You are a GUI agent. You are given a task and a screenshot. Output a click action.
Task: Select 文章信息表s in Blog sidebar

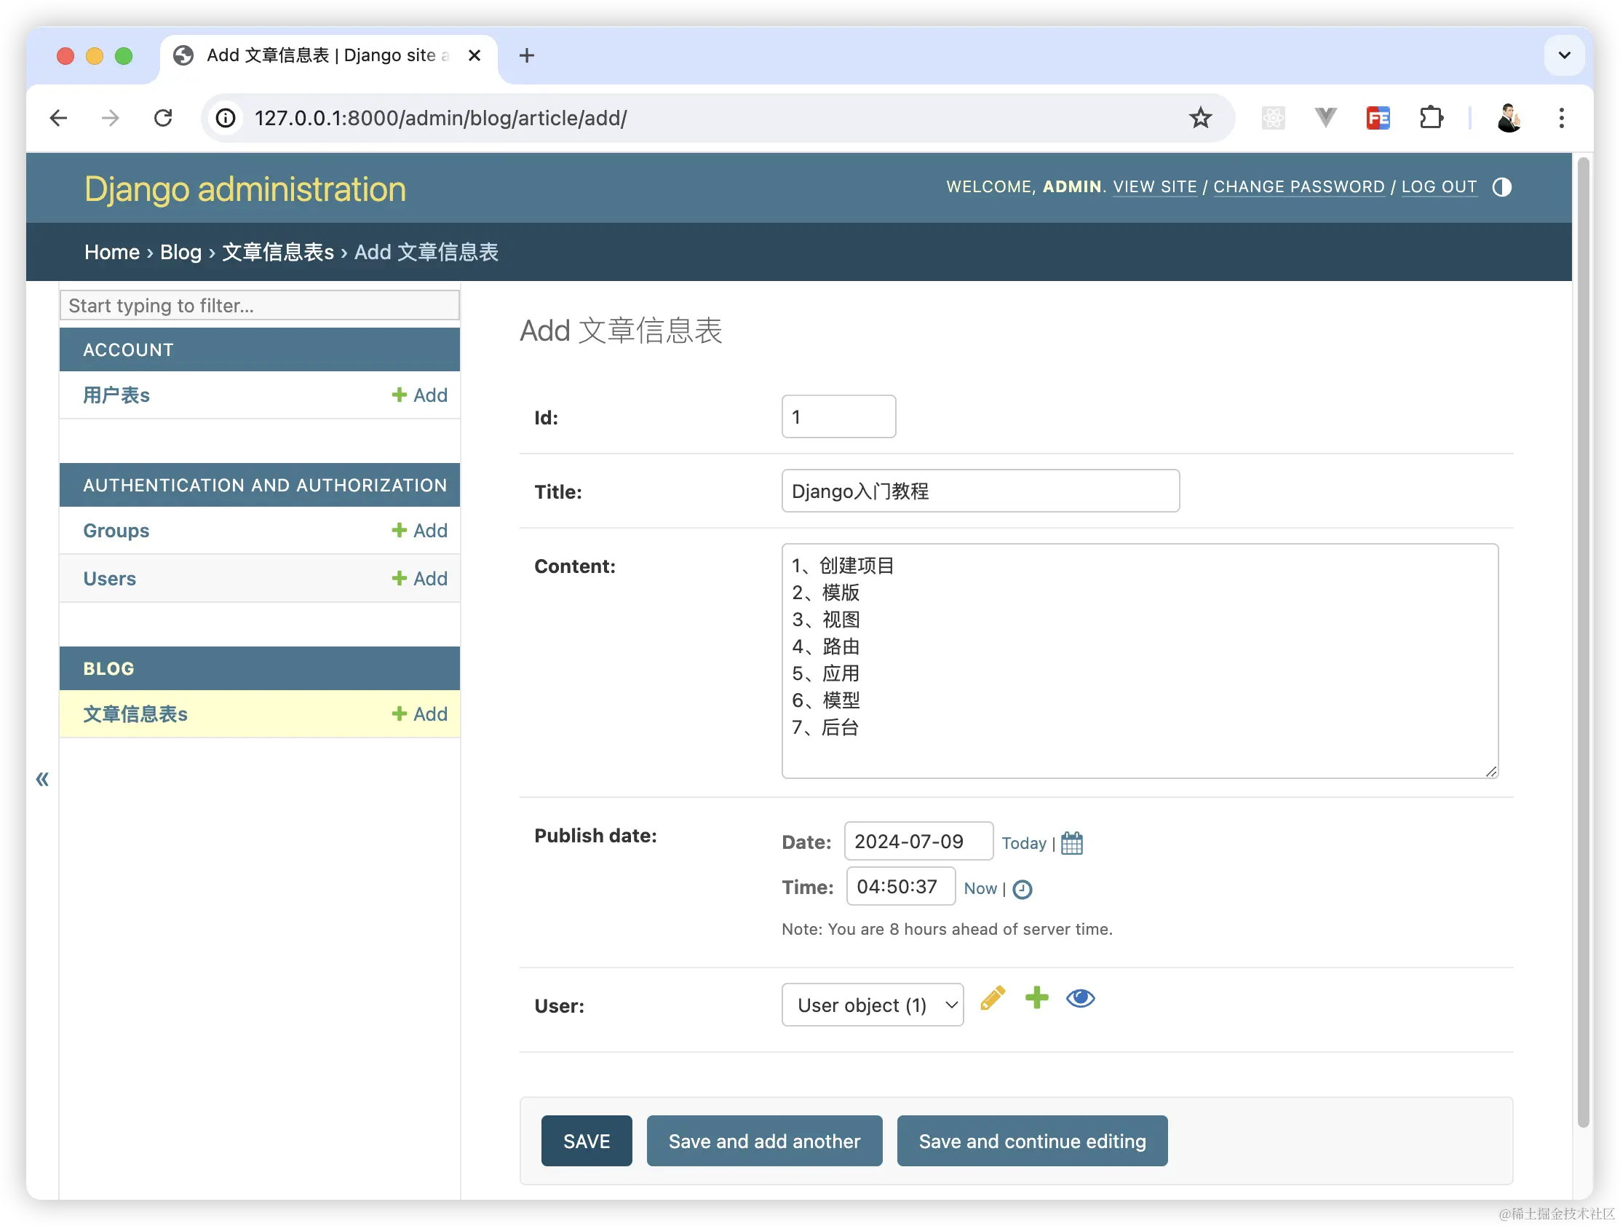point(135,713)
